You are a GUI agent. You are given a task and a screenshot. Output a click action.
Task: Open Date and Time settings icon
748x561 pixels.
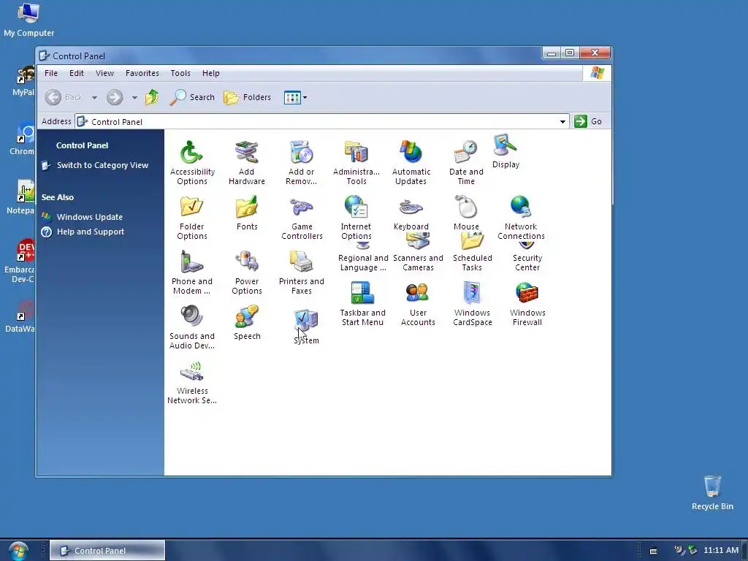(466, 163)
